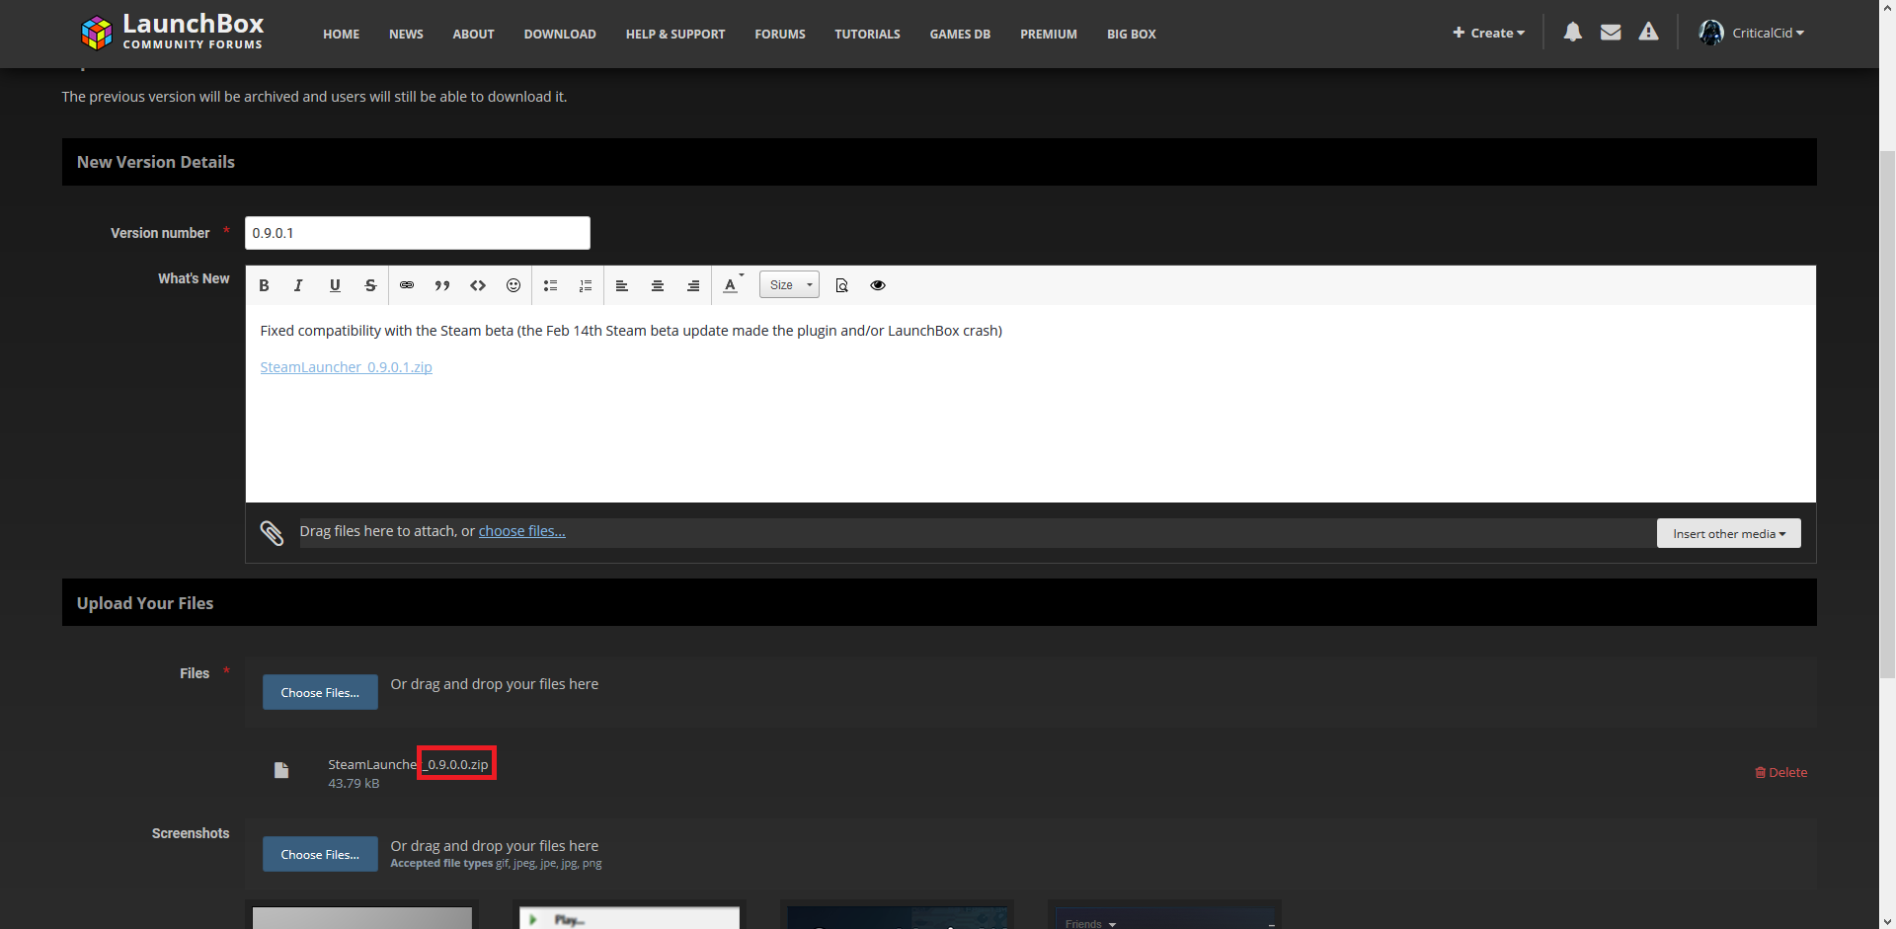The height and width of the screenshot is (929, 1896).
Task: Click the preview page icon in the toolbar
Action: [842, 285]
